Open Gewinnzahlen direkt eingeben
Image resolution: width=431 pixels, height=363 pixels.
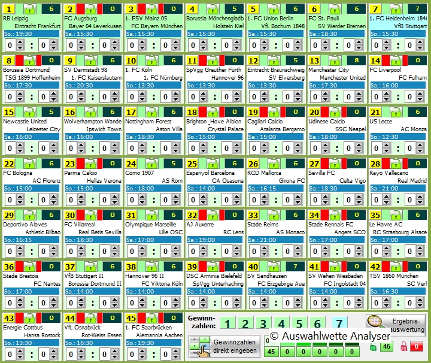224,346
